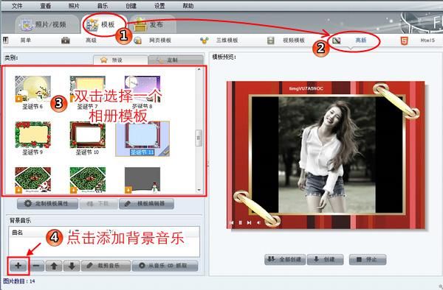
Task: Select the 简单 template category
Action: tap(25, 40)
